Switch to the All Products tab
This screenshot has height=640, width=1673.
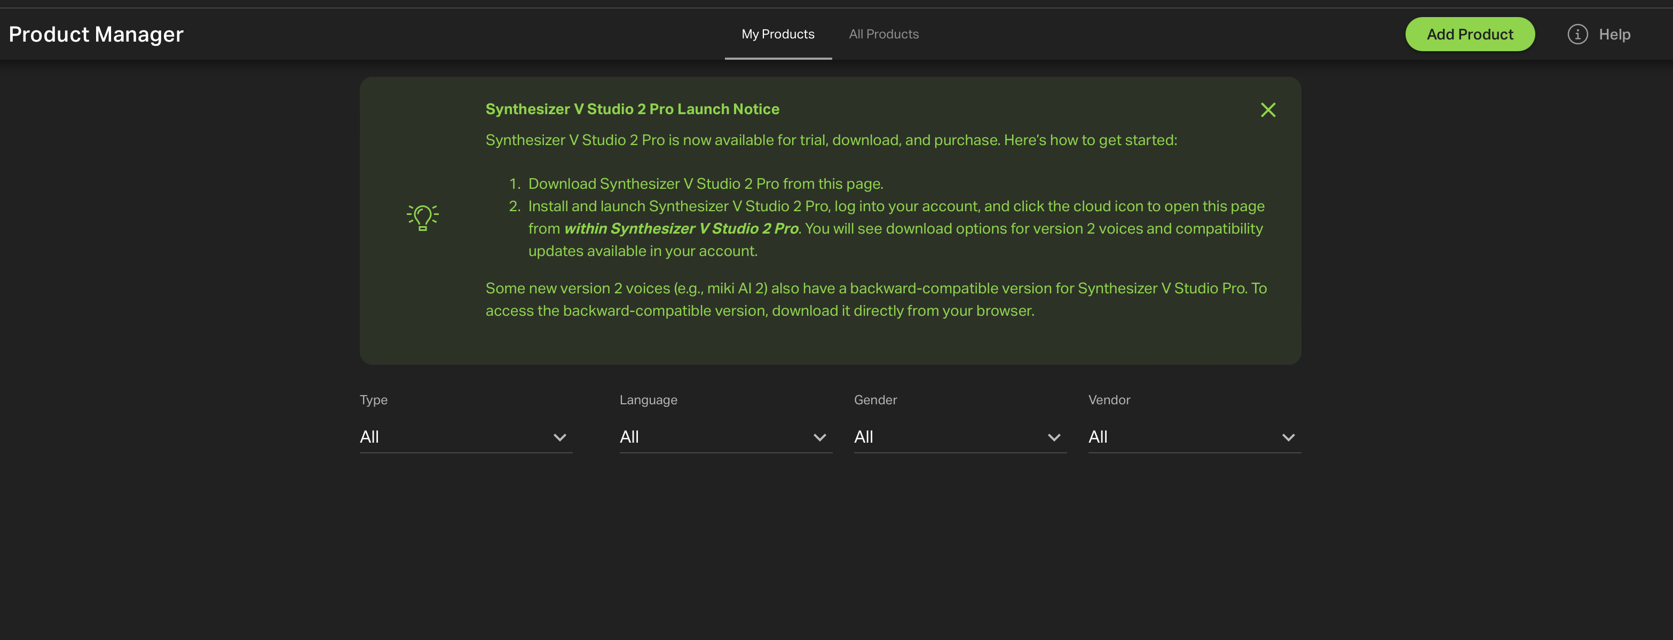[883, 34]
